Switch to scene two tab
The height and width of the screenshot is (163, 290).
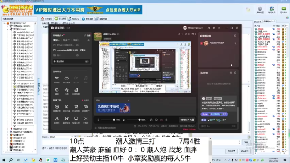click(66, 40)
